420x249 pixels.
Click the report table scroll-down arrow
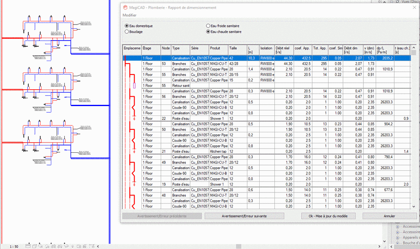tap(413, 206)
